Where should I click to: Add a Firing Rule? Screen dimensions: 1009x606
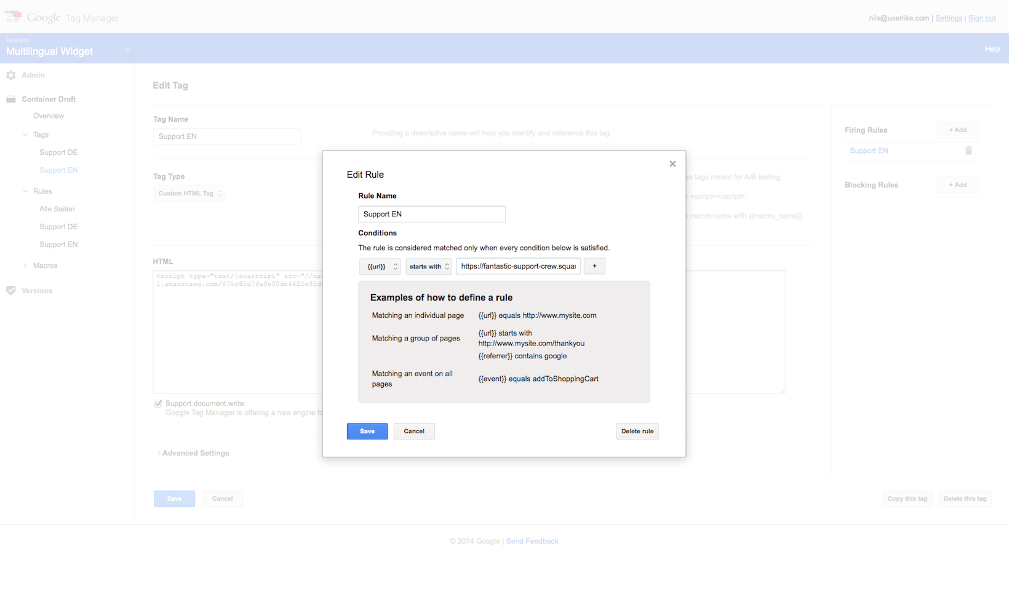958,130
